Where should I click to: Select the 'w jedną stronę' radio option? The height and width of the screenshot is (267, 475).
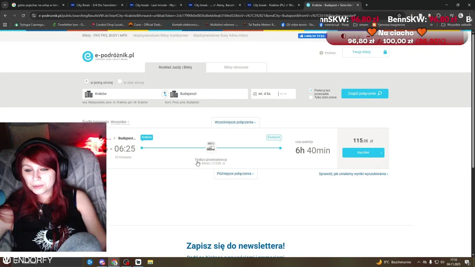click(x=86, y=81)
